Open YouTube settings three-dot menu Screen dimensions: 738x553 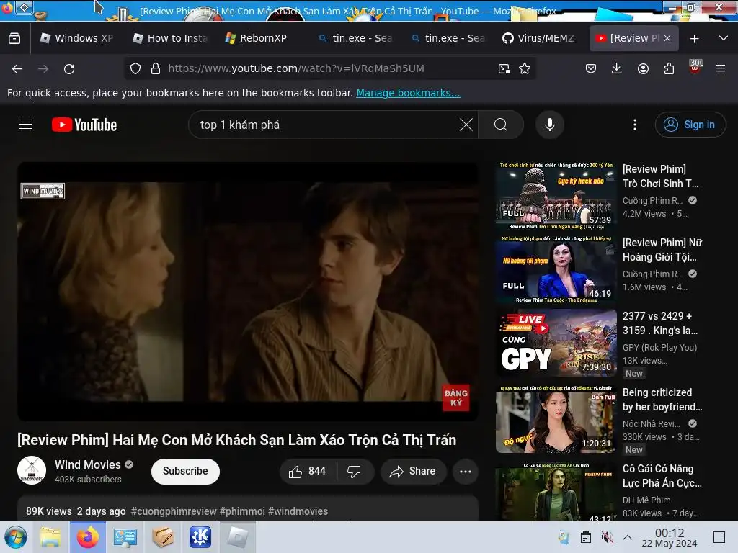(635, 125)
